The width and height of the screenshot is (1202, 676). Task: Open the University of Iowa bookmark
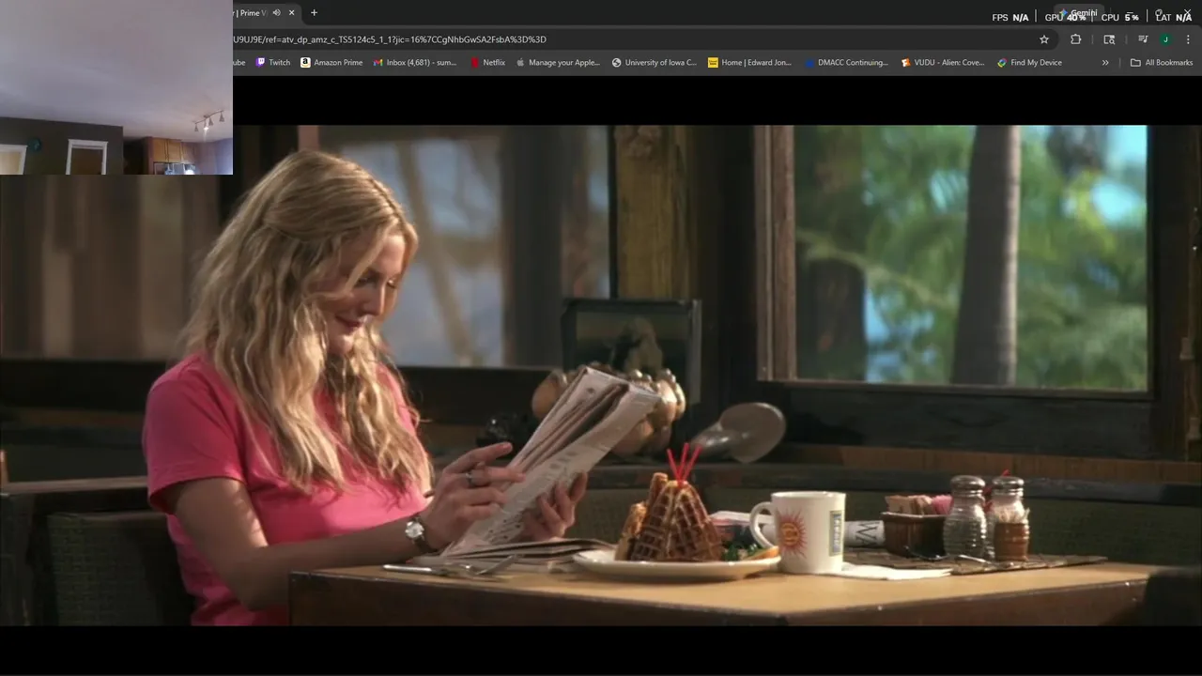[655, 63]
